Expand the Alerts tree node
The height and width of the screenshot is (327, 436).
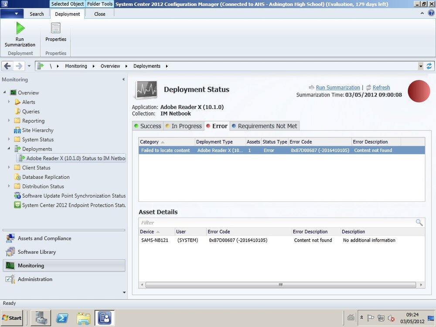(x=9, y=102)
